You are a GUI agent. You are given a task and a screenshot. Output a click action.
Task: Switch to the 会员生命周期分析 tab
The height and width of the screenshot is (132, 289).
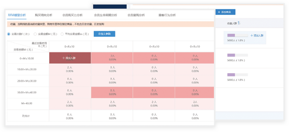click(x=105, y=15)
